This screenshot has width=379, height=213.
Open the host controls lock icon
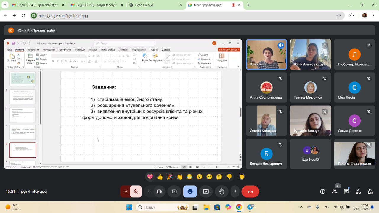click(x=370, y=191)
